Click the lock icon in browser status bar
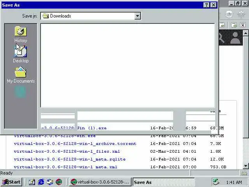Image resolution: width=249 pixels, height=187 pixels. [244, 173]
